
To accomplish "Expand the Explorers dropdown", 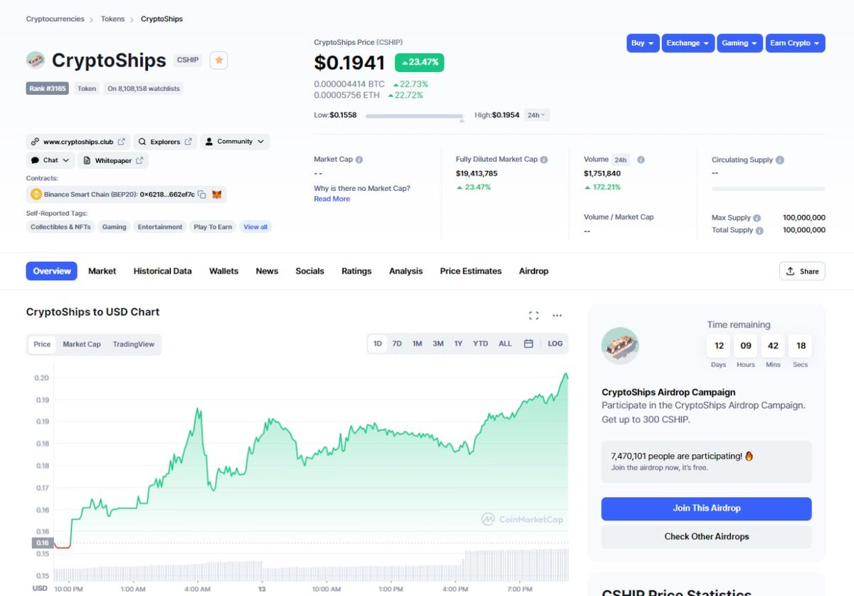I will (x=164, y=142).
